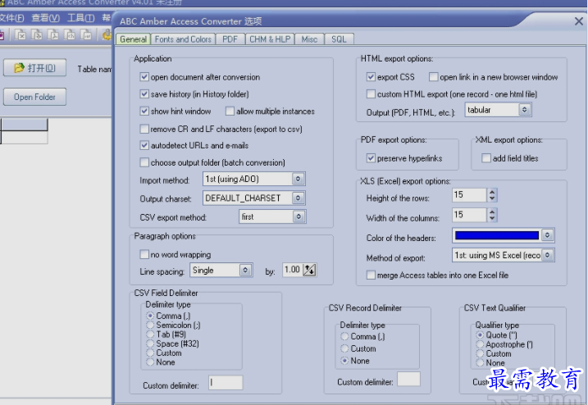
Task: Click Width of the columns spinner arrows
Action: click(x=492, y=215)
